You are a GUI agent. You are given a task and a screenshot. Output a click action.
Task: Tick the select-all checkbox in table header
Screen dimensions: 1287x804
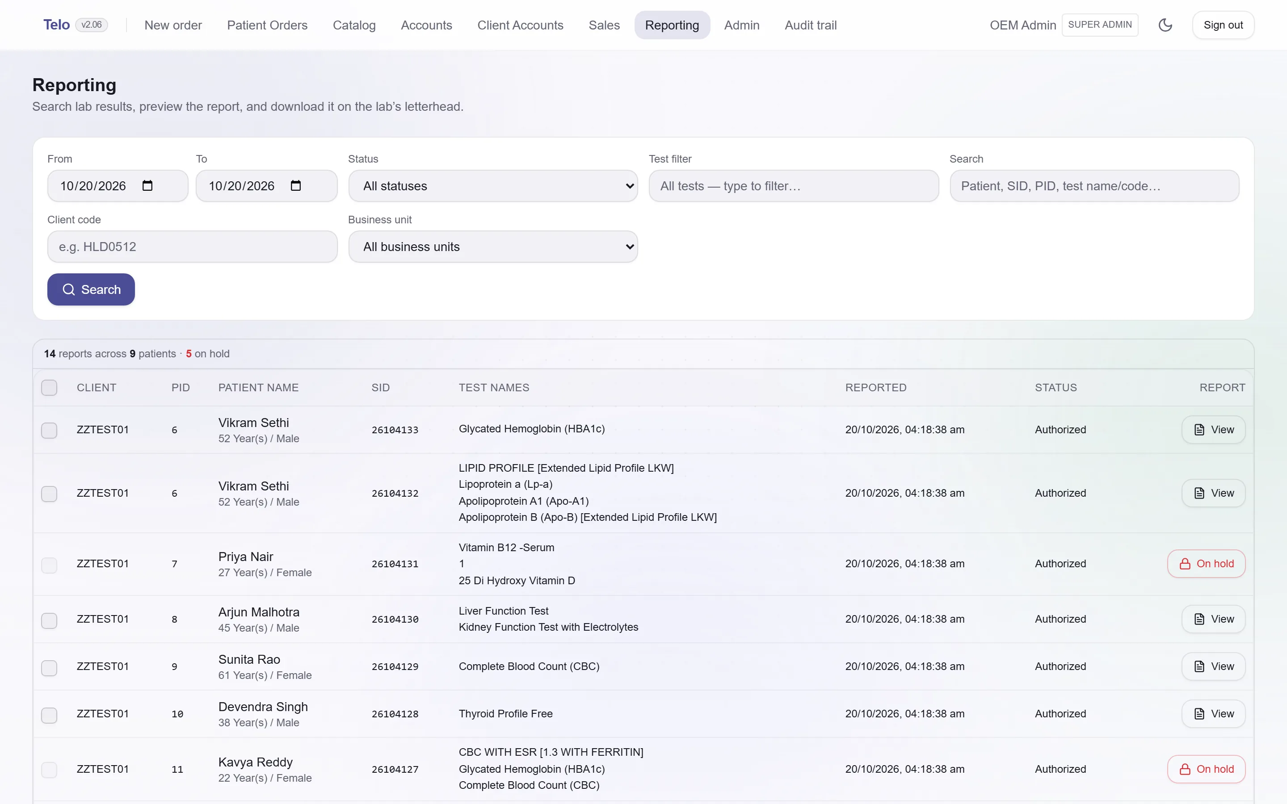50,388
